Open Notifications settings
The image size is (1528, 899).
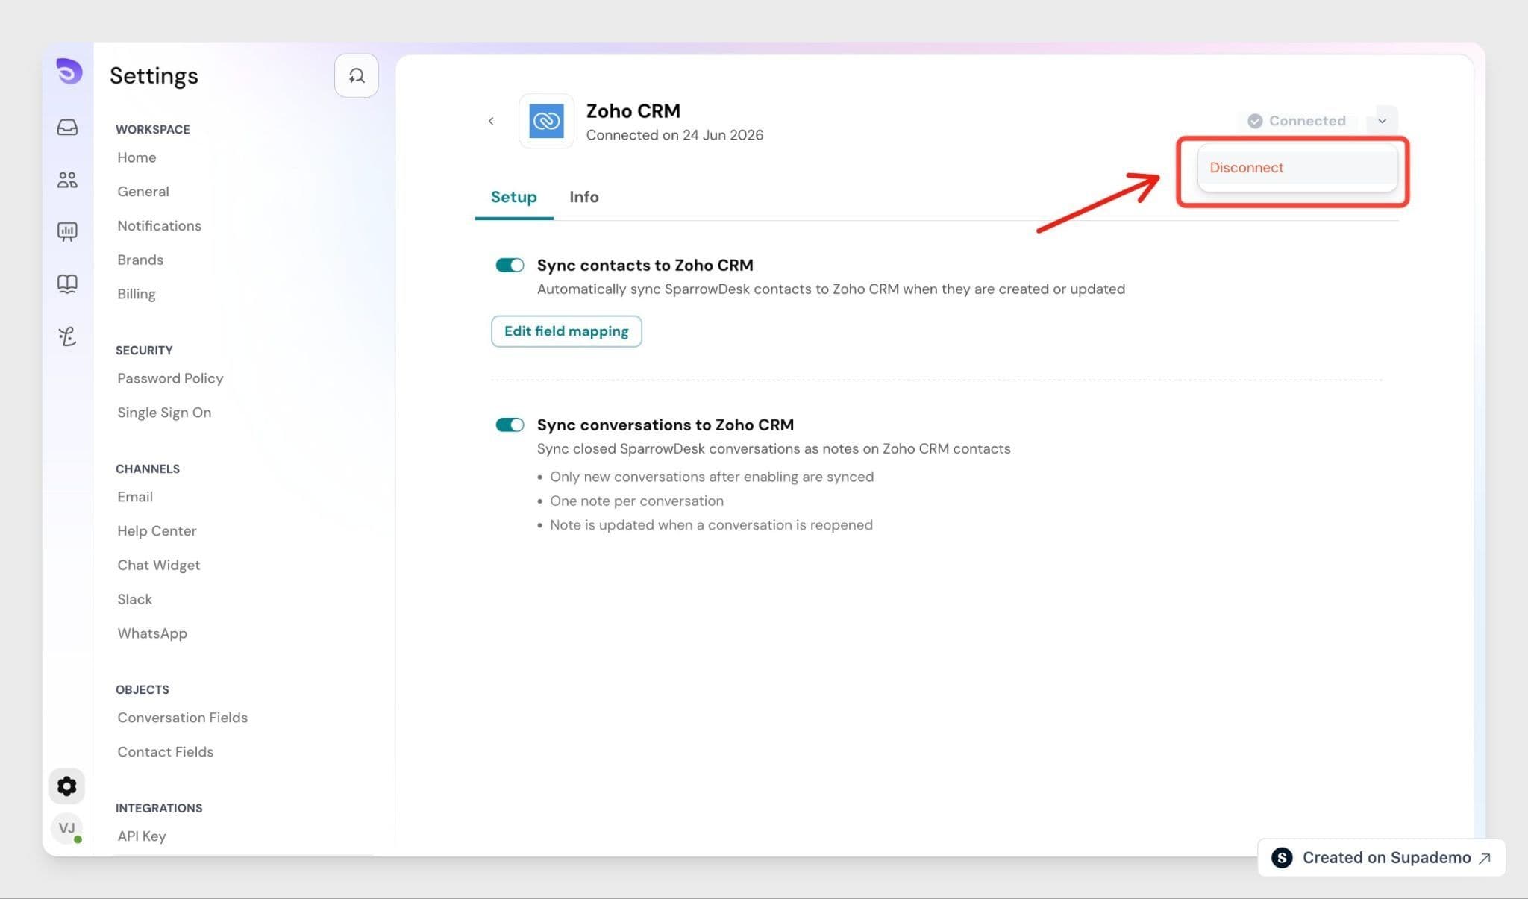pyautogui.click(x=159, y=226)
